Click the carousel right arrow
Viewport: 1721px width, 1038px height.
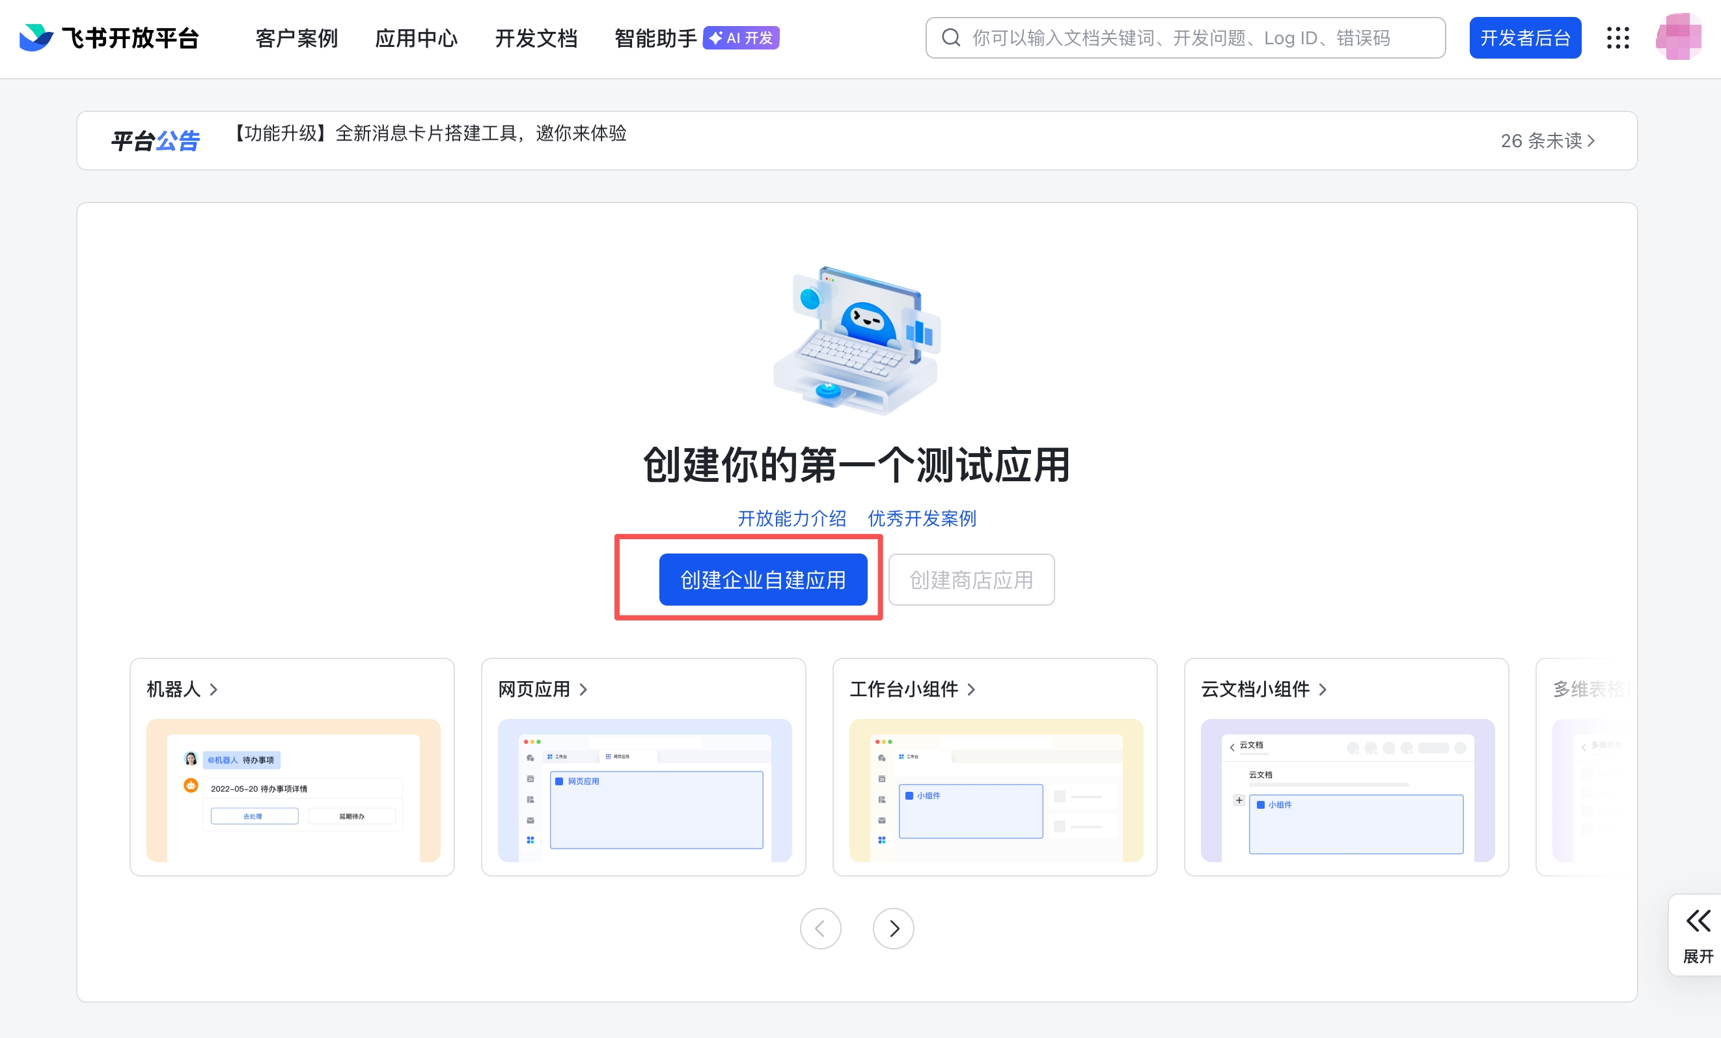pos(893,928)
